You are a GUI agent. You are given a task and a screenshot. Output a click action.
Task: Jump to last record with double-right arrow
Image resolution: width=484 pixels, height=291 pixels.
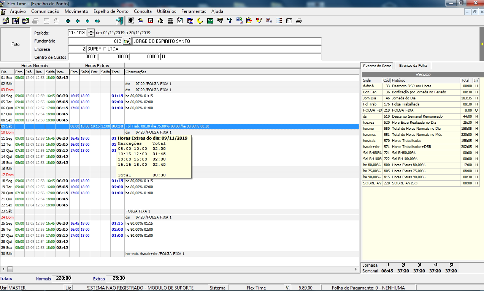pos(97,21)
